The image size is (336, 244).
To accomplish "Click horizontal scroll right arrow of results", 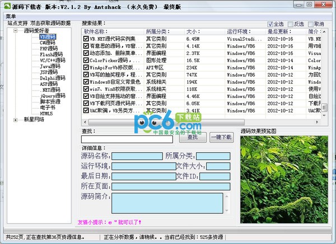I will coord(317,123).
